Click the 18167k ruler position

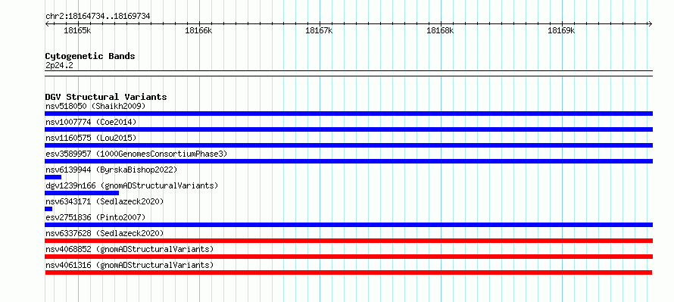point(320,31)
